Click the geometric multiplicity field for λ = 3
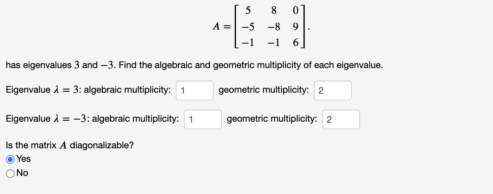 pyautogui.click(x=333, y=90)
